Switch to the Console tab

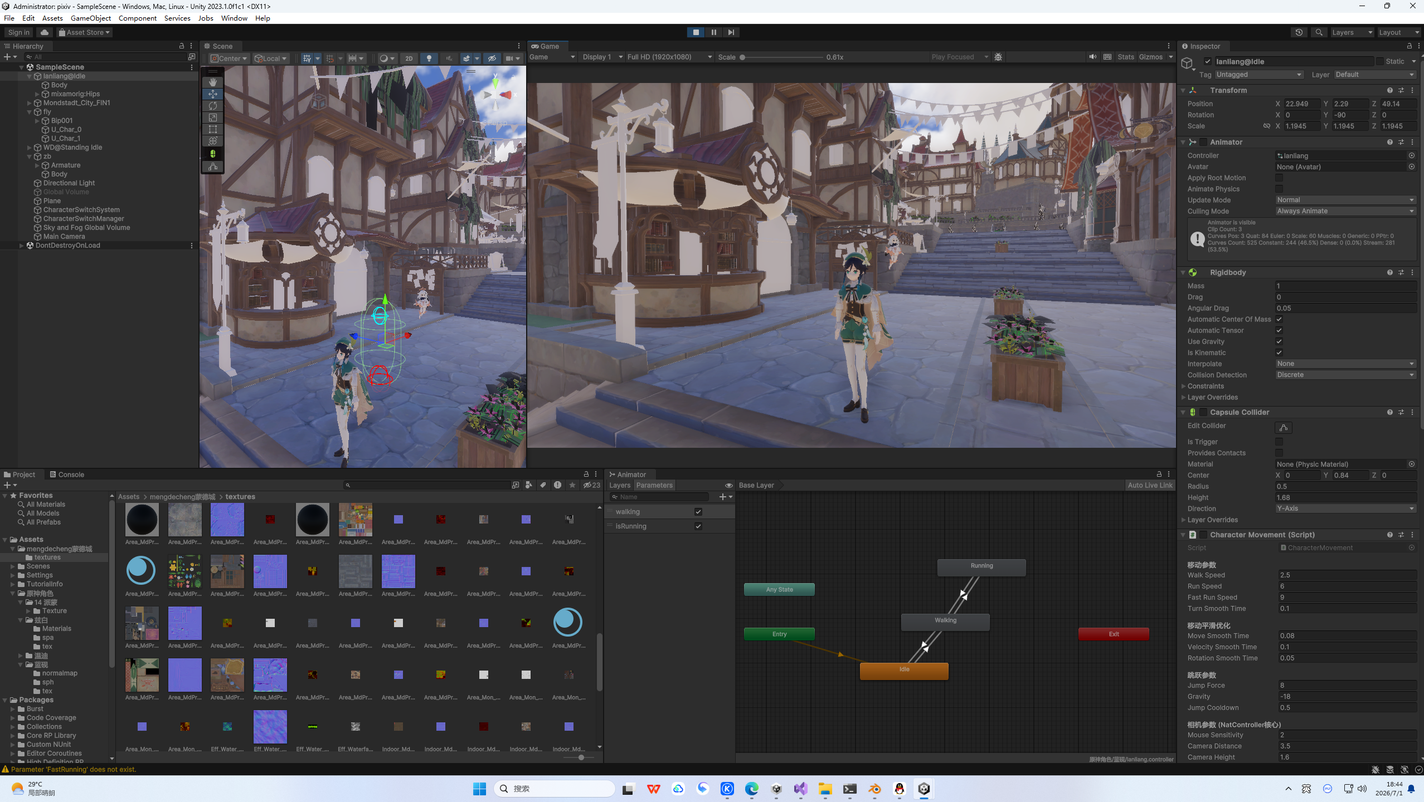pyautogui.click(x=67, y=475)
